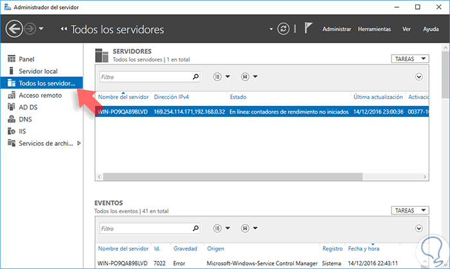The width and height of the screenshot is (450, 269).
Task: Open TAREAS dropdown in Servidores section
Action: pos(410,58)
